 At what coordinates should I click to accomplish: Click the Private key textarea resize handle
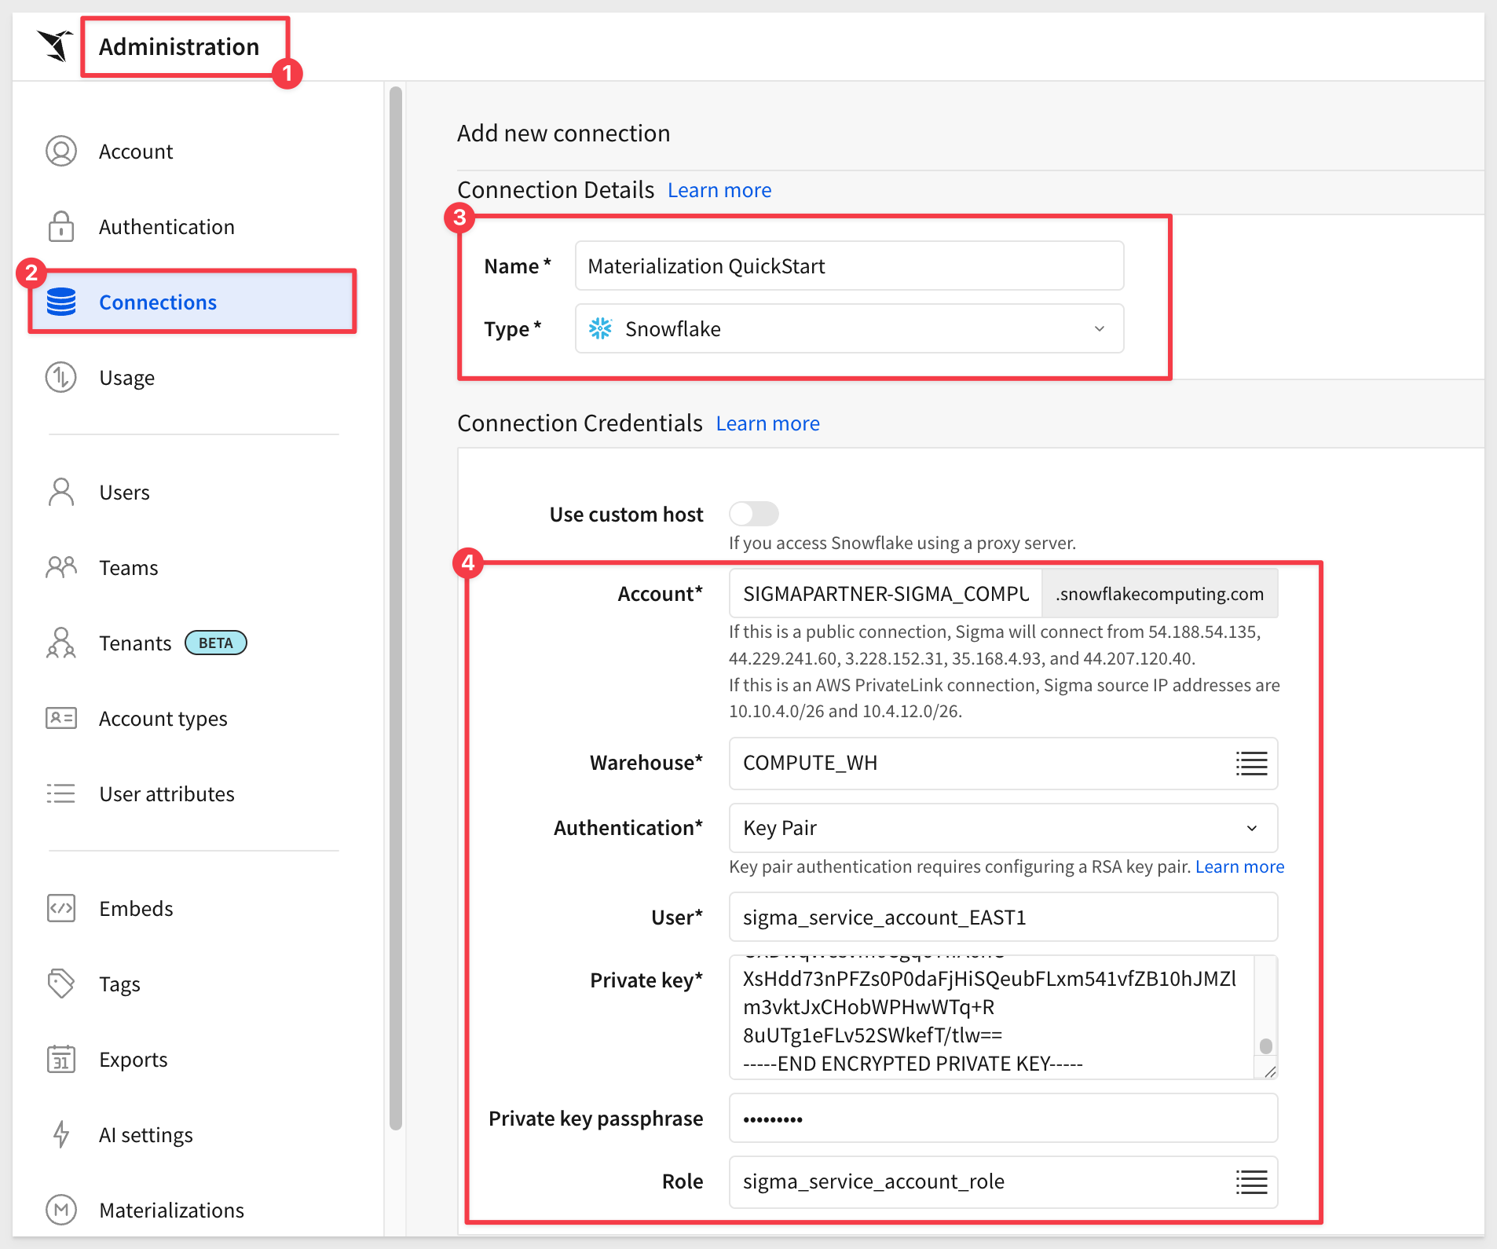(1270, 1071)
